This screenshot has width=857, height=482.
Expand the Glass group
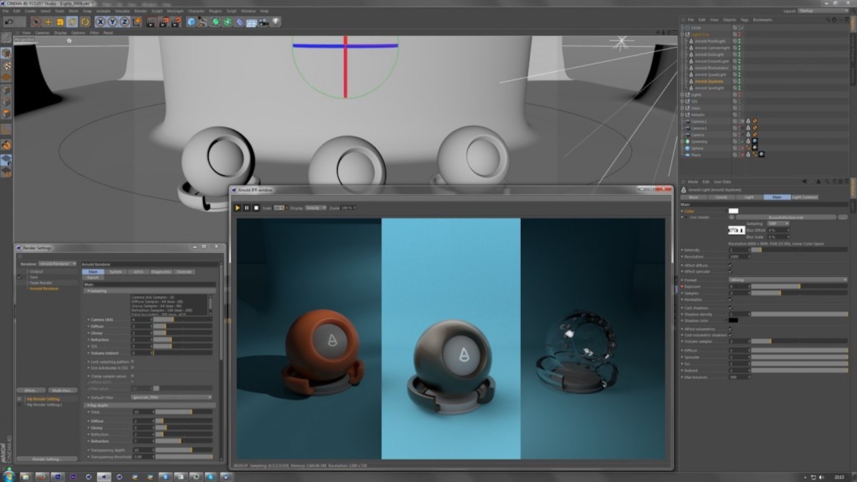682,108
